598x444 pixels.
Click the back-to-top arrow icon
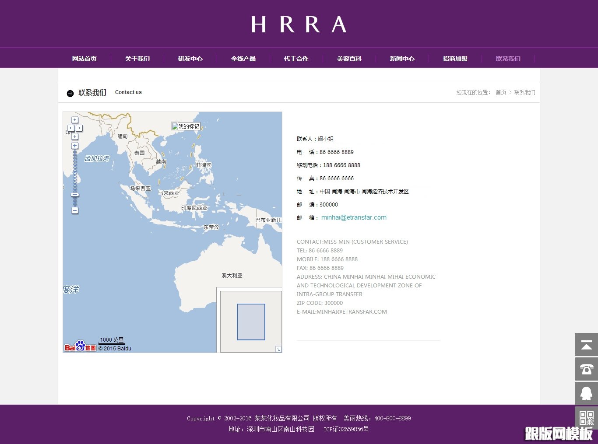click(586, 345)
